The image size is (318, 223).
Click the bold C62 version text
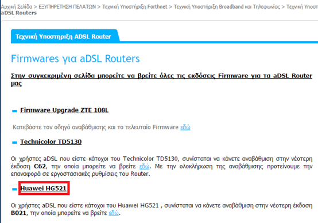pyautogui.click(x=40, y=166)
